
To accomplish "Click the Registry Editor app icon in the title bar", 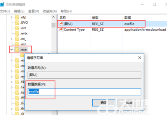I will [2, 4].
